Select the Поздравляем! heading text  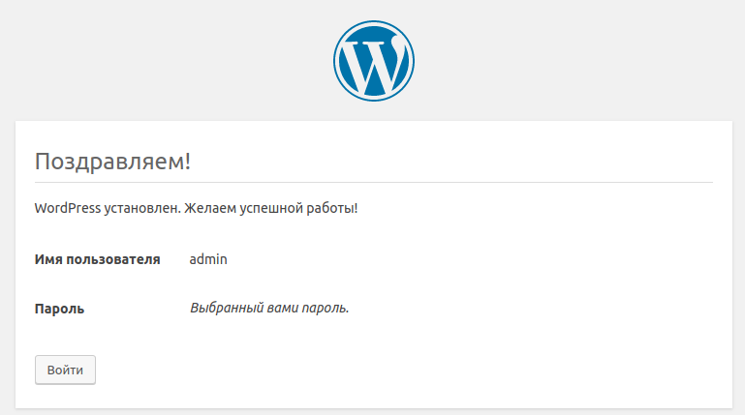[x=112, y=162]
